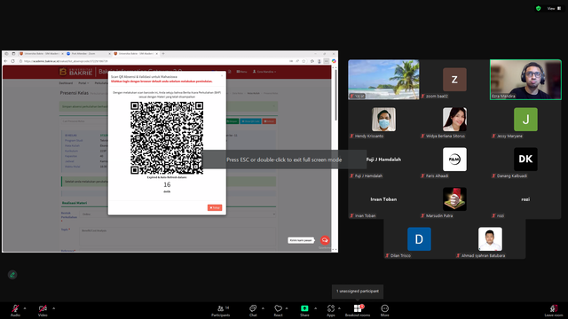Click the browser favorites star icon
This screenshot has width=568, height=319.
pyautogui.click(x=304, y=61)
